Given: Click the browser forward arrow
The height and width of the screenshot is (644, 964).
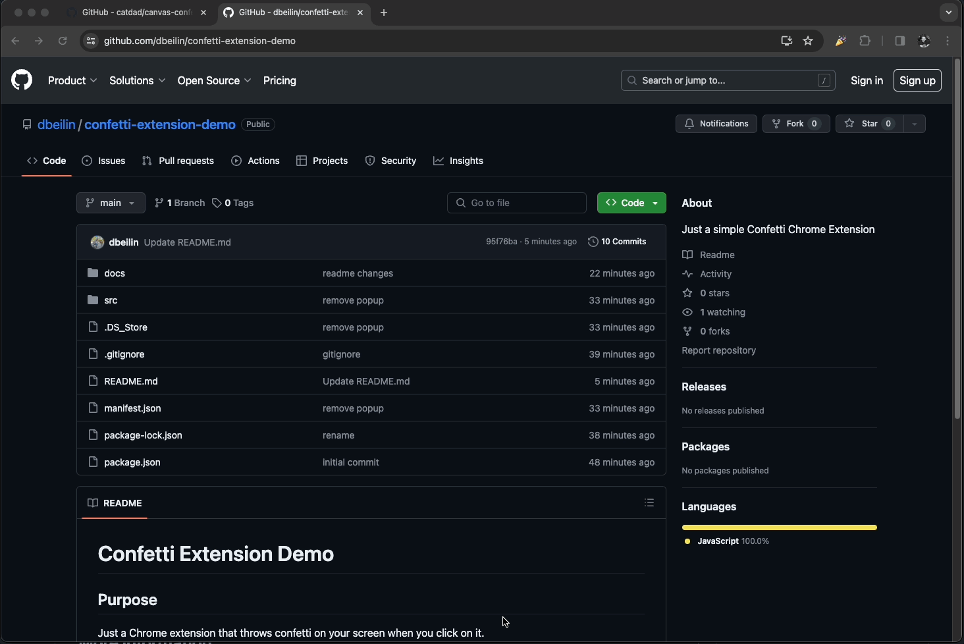Looking at the screenshot, I should coord(39,41).
